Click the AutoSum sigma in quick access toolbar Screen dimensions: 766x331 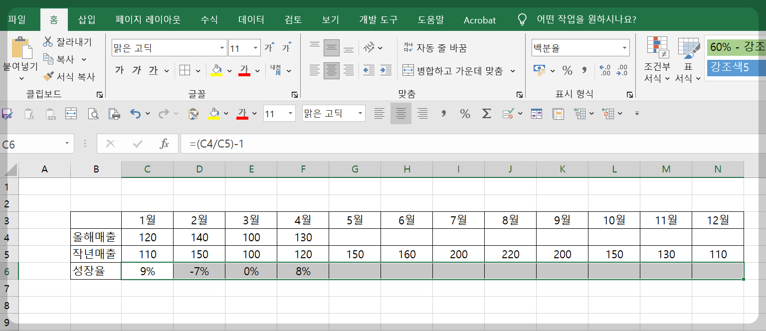coord(486,114)
